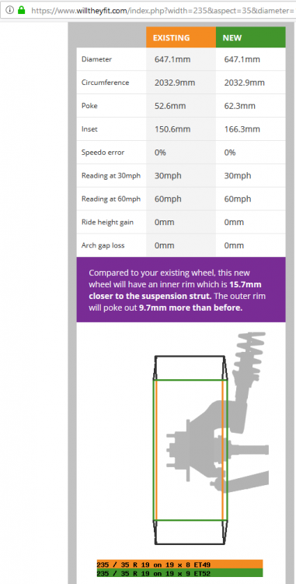Click the Speedo error row label
The width and height of the screenshot is (296, 584).
pyautogui.click(x=103, y=153)
